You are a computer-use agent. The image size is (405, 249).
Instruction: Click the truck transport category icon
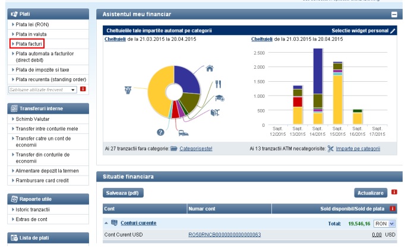click(183, 133)
